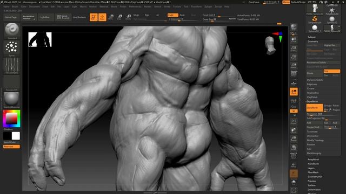Click the Solo mode icon
Viewport: 346px width, 194px height.
pos(294,182)
